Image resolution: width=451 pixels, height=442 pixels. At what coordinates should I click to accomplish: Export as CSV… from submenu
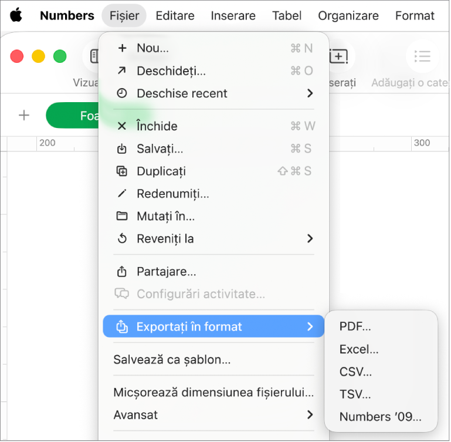click(x=381, y=372)
